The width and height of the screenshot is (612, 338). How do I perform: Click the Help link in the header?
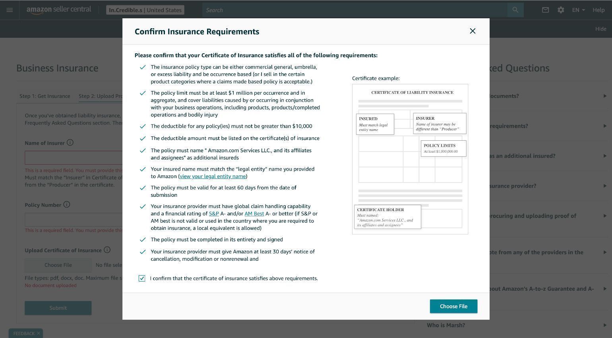[x=598, y=10]
